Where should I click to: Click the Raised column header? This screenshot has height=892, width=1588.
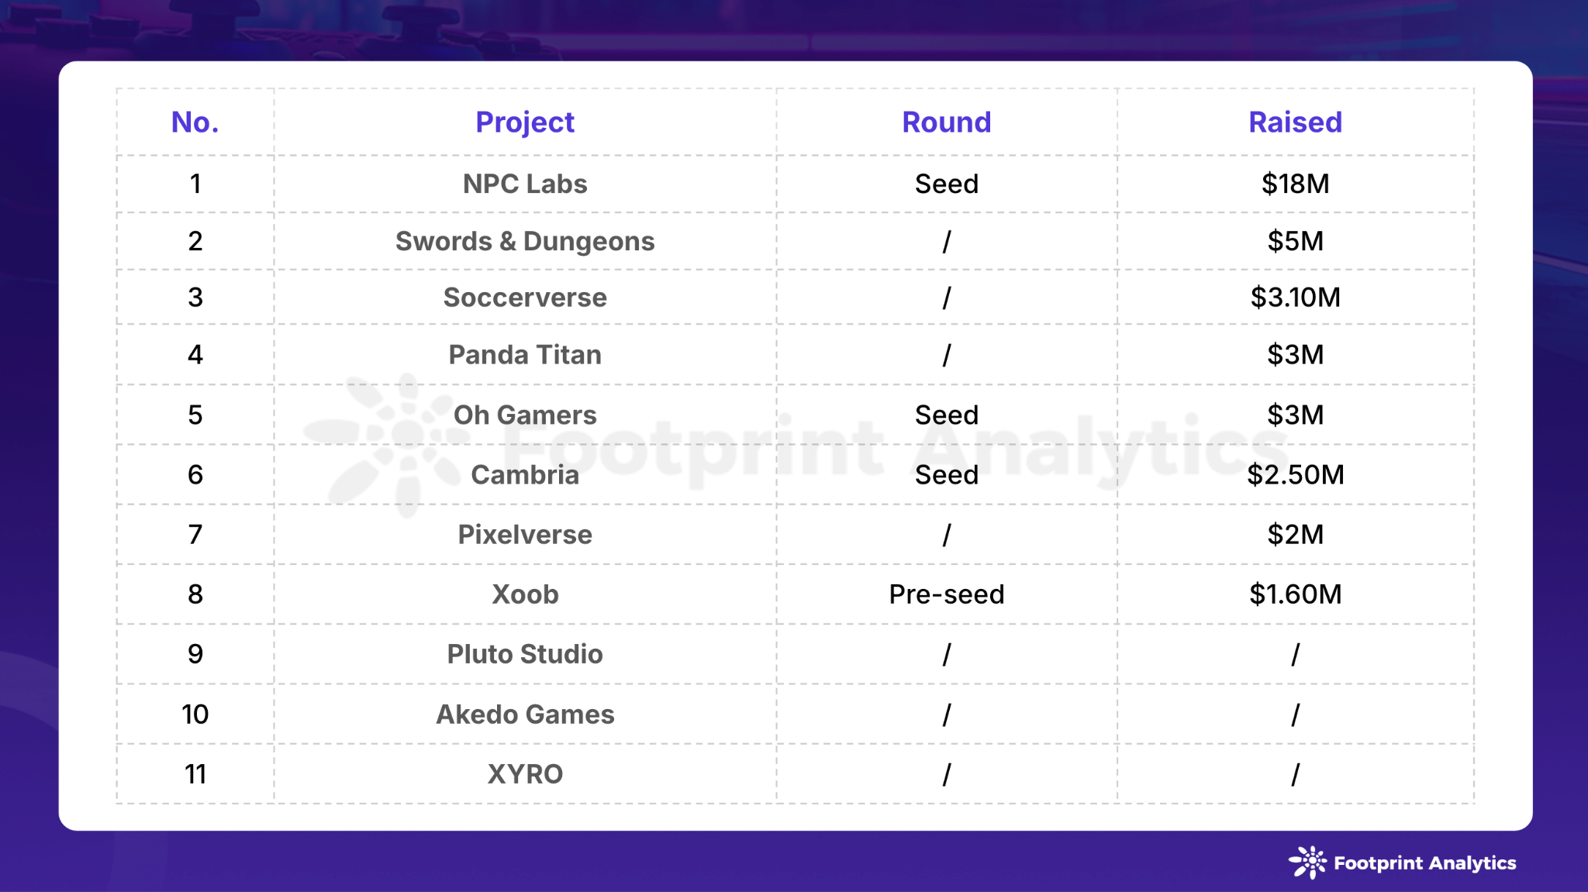click(x=1295, y=122)
